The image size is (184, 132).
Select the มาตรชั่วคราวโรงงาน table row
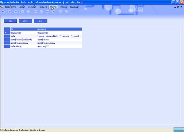tap(43, 43)
